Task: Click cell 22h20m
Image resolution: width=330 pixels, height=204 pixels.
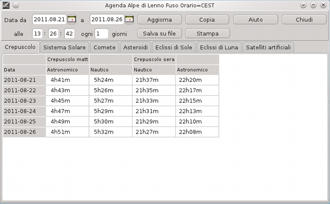Action: tap(197, 80)
